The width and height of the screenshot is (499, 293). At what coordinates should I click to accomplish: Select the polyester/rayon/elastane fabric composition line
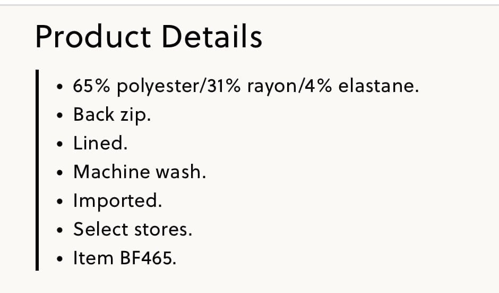[246, 86]
